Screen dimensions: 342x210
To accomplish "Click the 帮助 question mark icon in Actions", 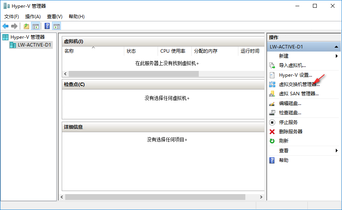I will click(x=272, y=160).
